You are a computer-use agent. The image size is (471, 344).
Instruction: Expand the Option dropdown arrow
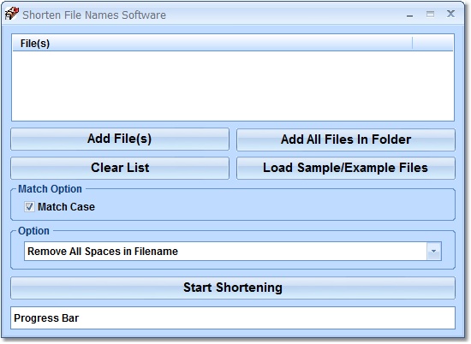coord(434,252)
